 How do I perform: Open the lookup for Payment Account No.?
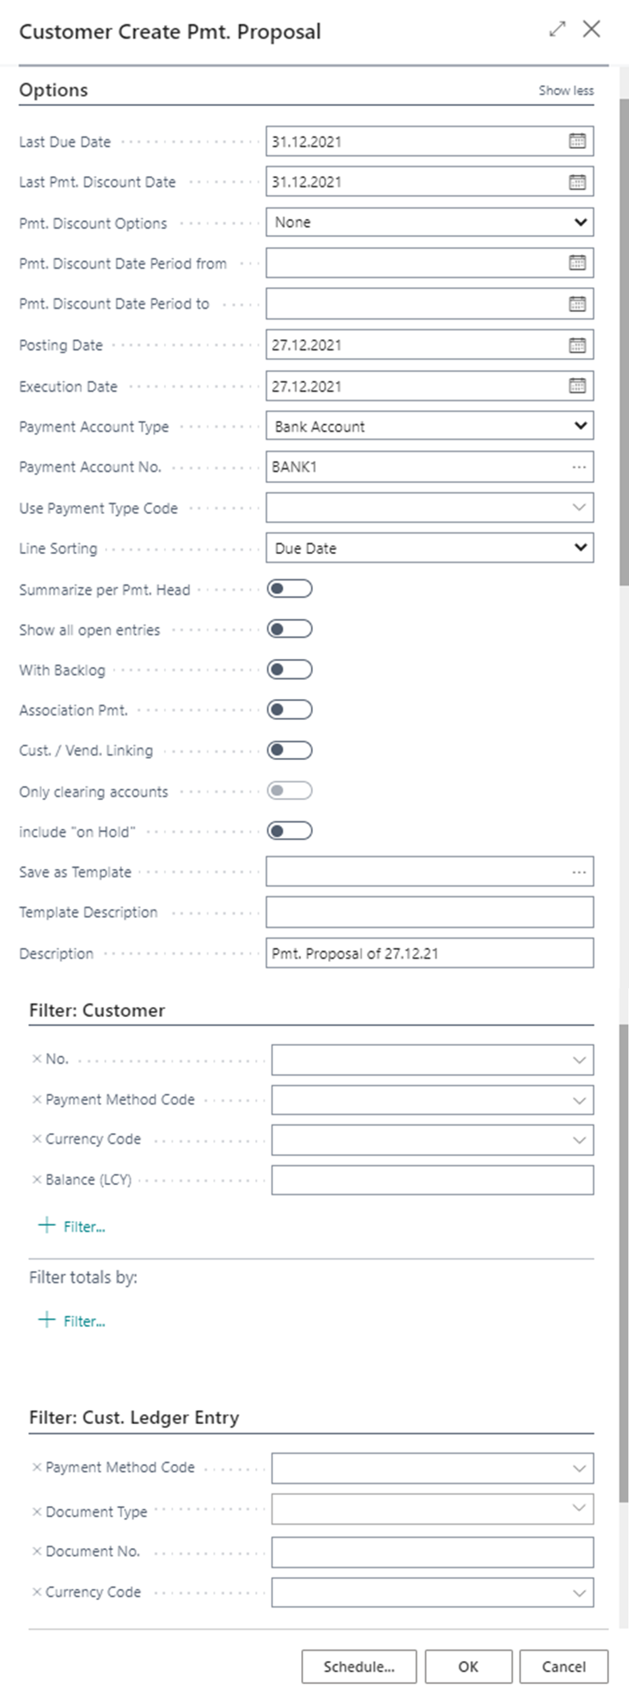point(579,466)
